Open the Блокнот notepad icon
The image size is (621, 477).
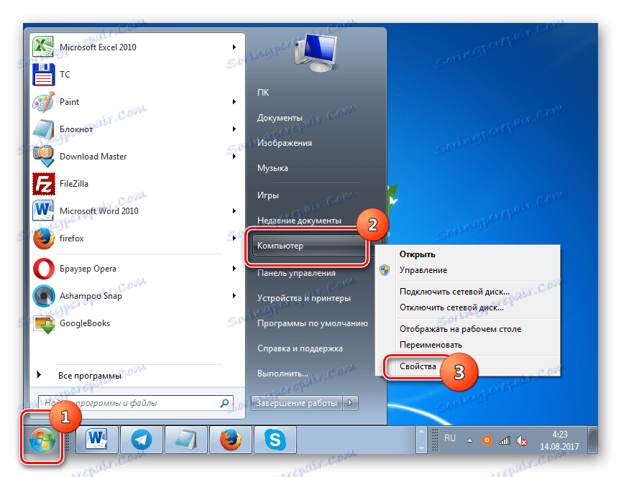(x=43, y=129)
